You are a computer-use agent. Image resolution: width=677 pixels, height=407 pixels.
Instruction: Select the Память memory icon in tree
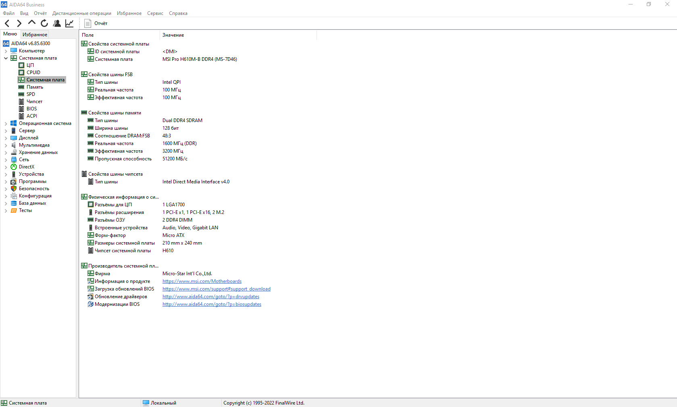coord(21,87)
